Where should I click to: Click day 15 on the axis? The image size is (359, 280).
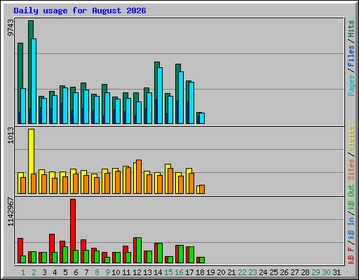[x=168, y=272]
